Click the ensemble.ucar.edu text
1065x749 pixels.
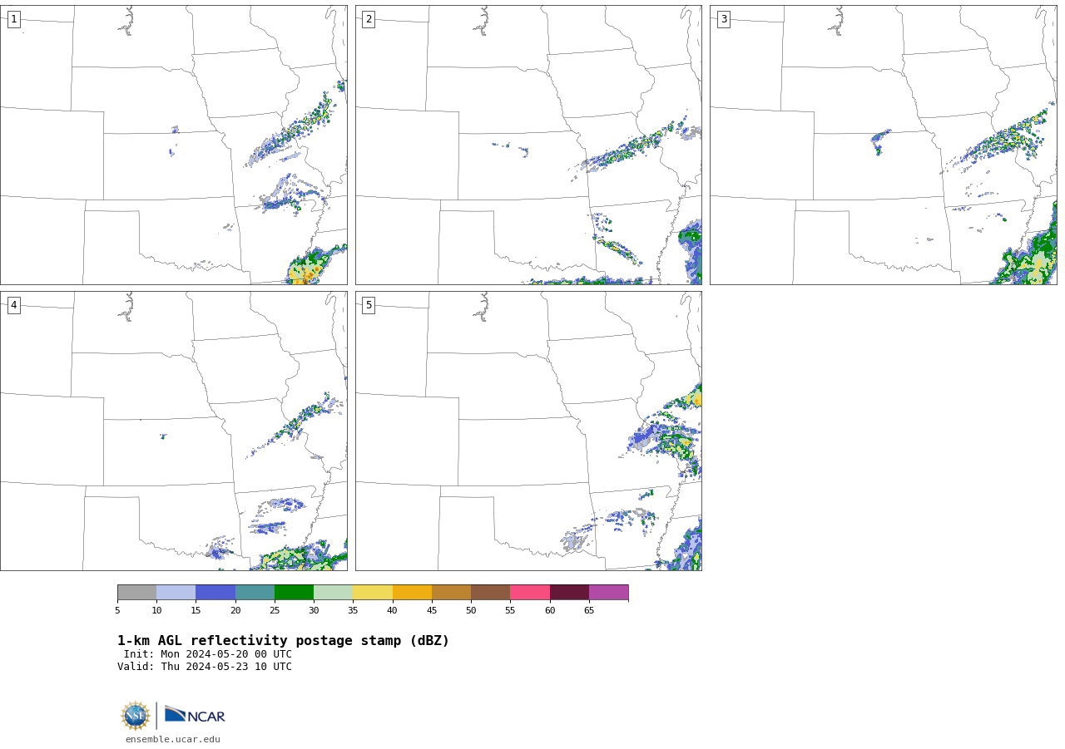coord(173,740)
